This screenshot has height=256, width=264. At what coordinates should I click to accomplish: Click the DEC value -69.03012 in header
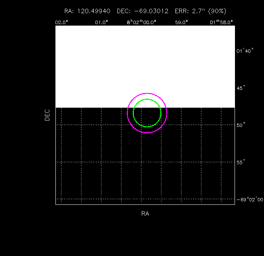tap(151, 11)
